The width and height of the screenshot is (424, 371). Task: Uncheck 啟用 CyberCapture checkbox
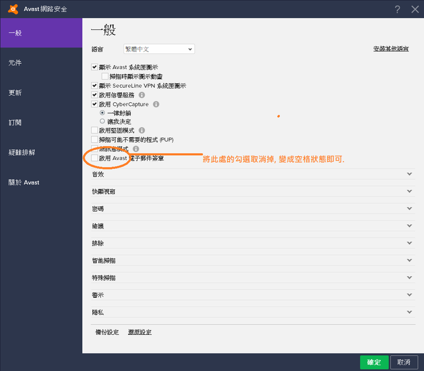click(x=94, y=104)
